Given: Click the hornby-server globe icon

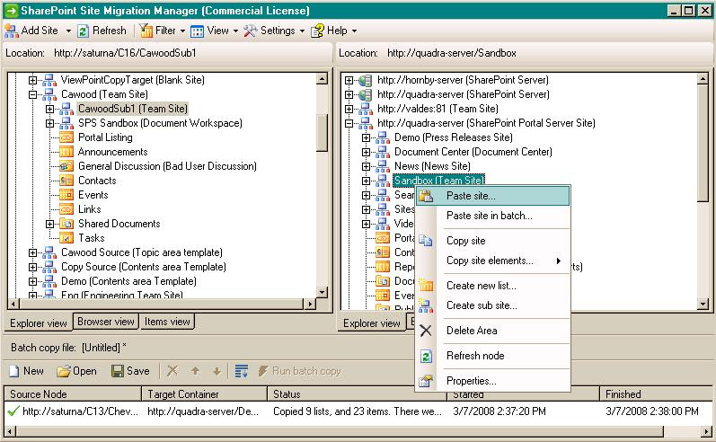Looking at the screenshot, I should (x=366, y=80).
